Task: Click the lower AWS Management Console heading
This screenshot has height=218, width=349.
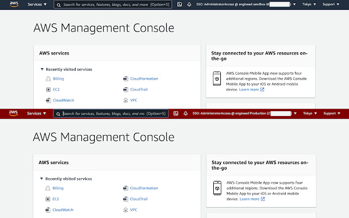Action: pyautogui.click(x=104, y=137)
